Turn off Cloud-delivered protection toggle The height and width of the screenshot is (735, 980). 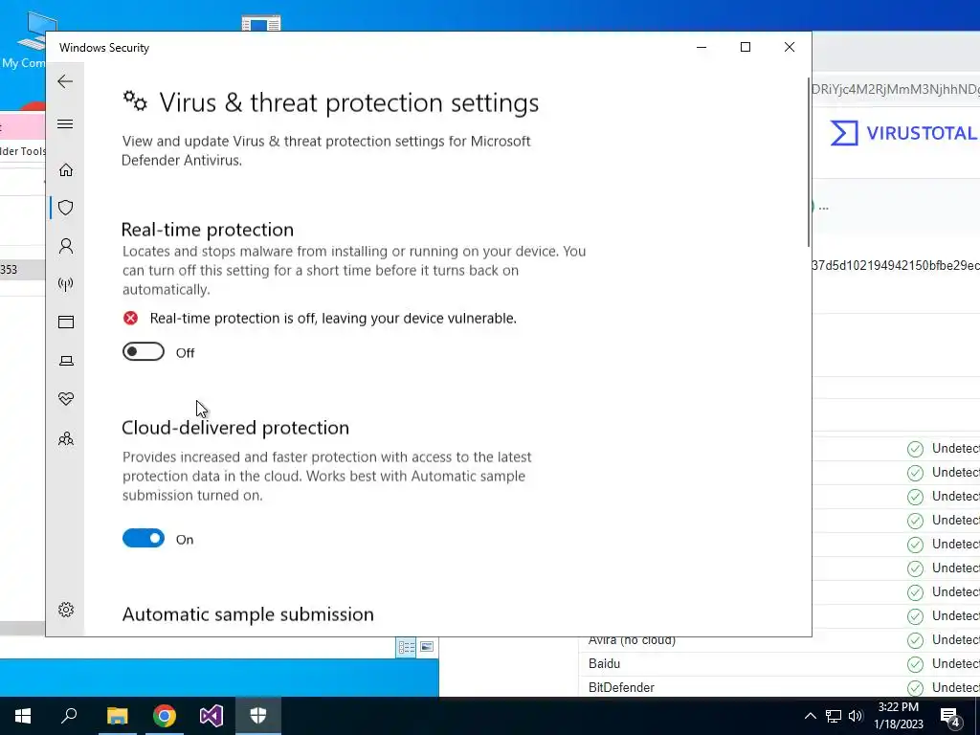point(144,538)
